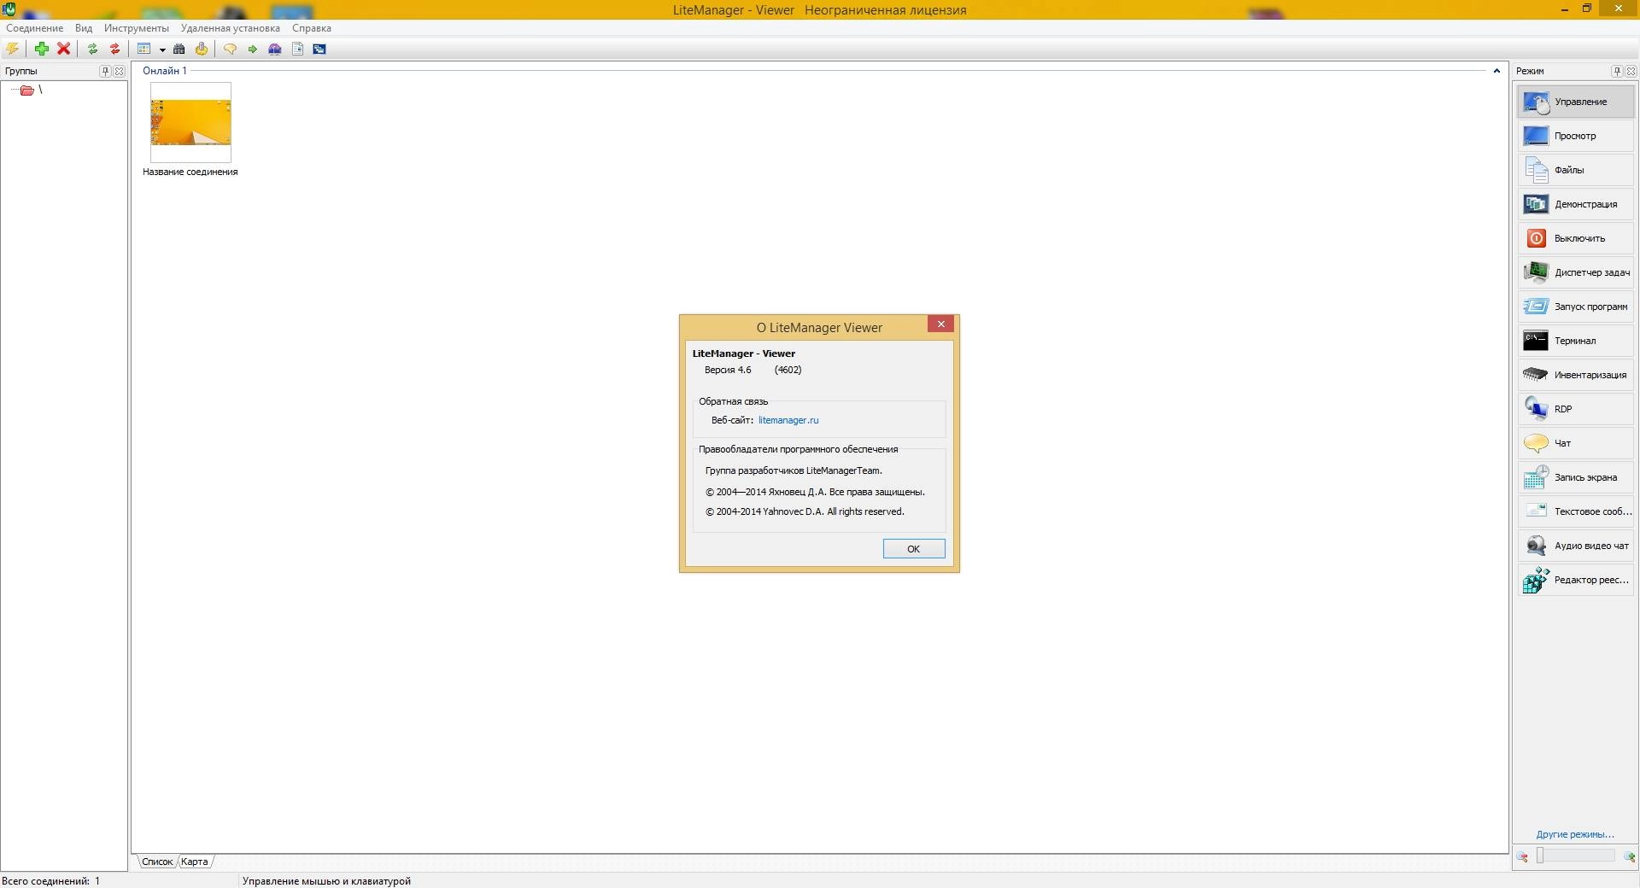
Task: Click the zoom in magnifier icon
Action: [1630, 856]
